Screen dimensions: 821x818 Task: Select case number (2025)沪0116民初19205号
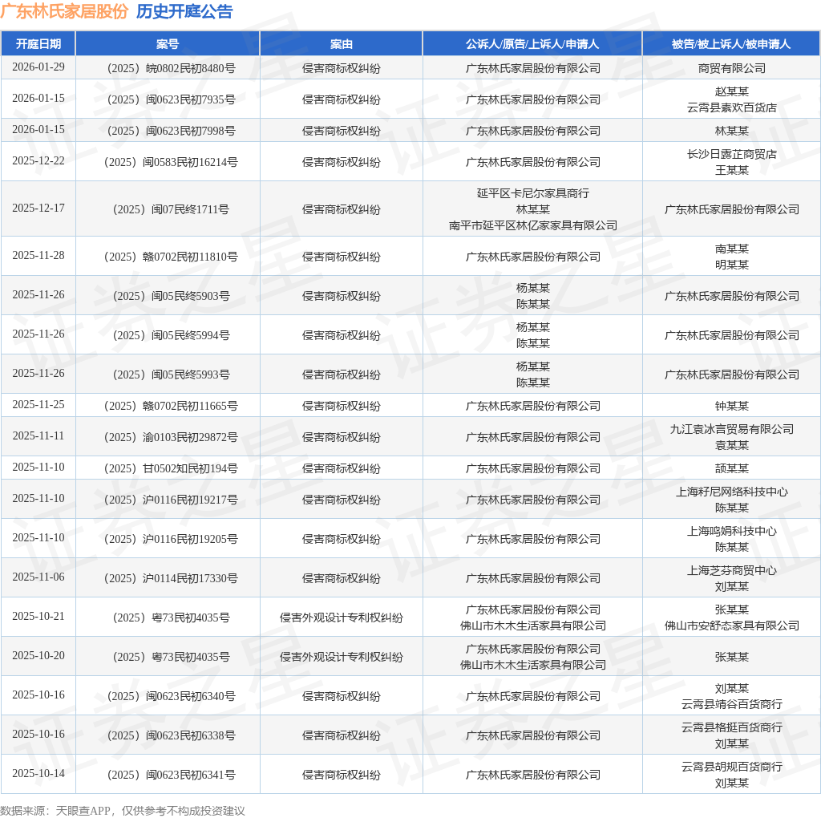[x=171, y=539]
